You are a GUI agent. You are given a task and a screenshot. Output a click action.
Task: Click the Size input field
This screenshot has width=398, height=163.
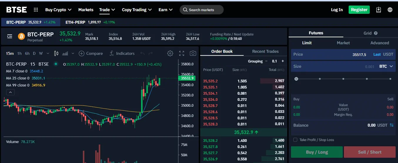click(x=343, y=66)
